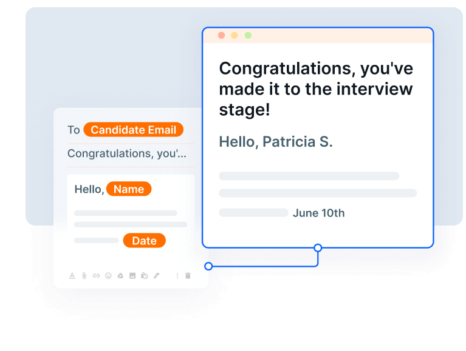Click the trash discard draft icon
The width and height of the screenshot is (466, 351).
(x=188, y=275)
